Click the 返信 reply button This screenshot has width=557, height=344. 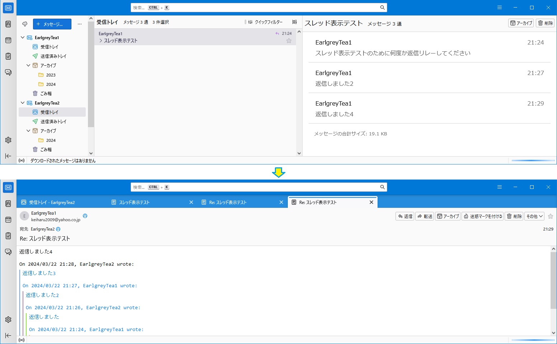click(x=405, y=216)
